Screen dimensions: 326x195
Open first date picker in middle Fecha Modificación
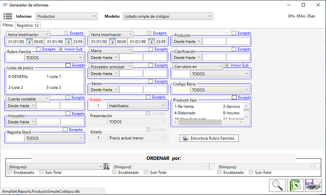click(112, 41)
